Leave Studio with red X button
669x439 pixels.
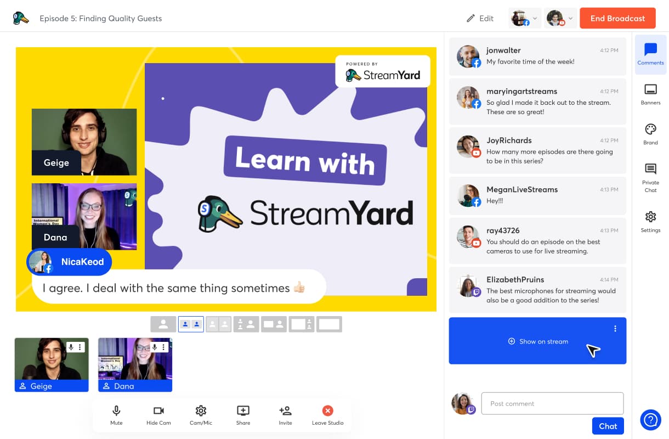327,415
